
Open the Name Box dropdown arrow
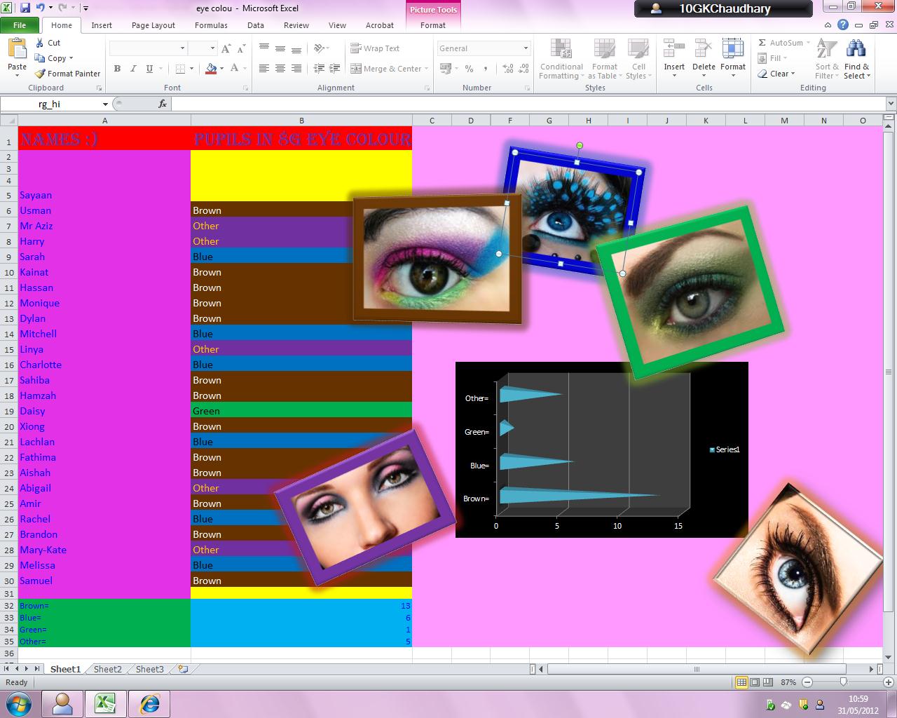click(105, 104)
